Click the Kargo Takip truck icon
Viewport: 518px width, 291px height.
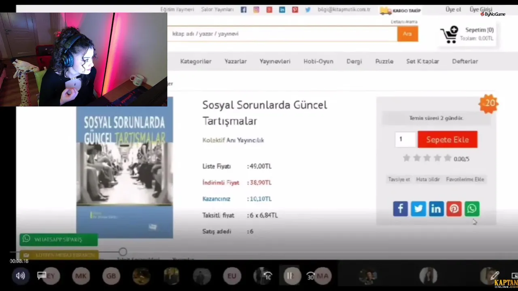pyautogui.click(x=386, y=11)
